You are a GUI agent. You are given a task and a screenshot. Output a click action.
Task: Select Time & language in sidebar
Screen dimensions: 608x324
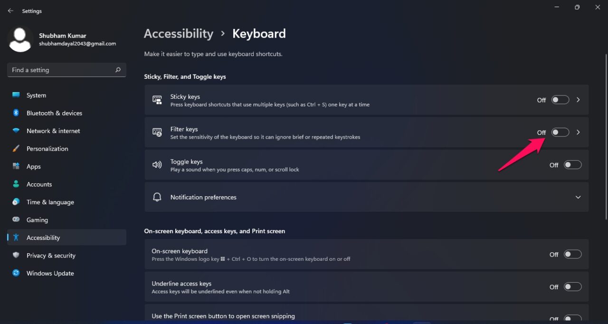pos(50,202)
